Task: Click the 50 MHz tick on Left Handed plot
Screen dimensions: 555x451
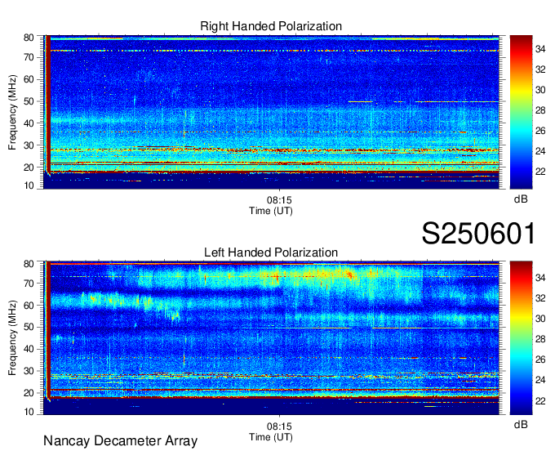Action: 29,328
